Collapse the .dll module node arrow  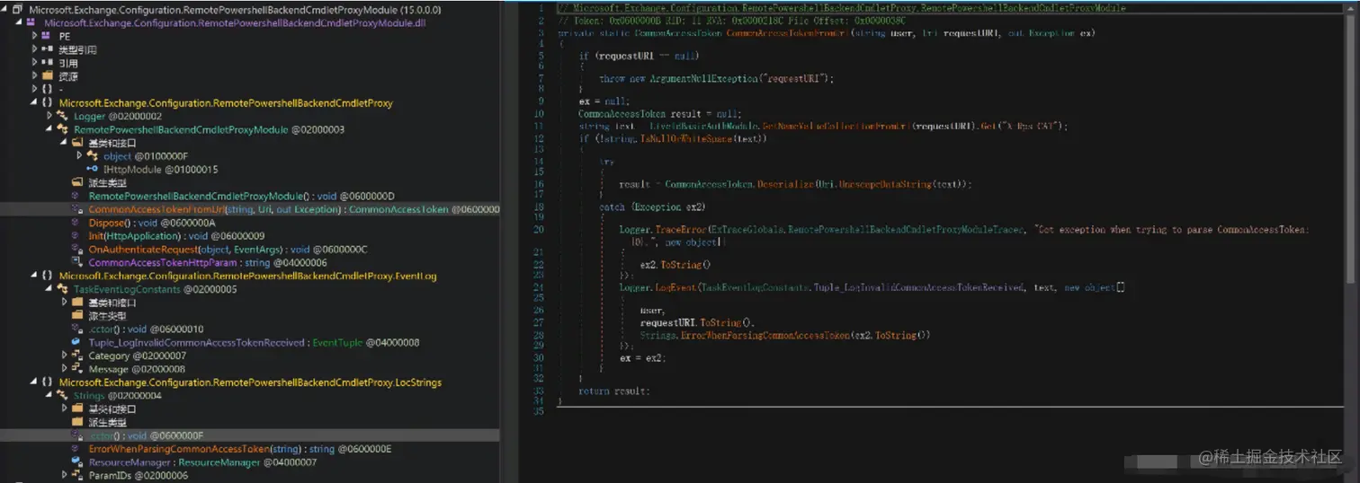20,22
